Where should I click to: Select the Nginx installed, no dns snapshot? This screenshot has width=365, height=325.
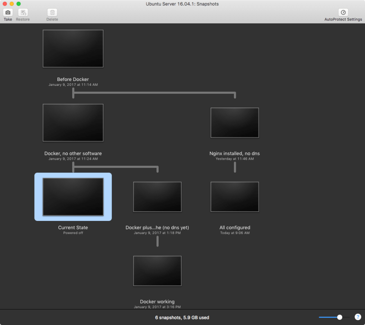(x=235, y=122)
